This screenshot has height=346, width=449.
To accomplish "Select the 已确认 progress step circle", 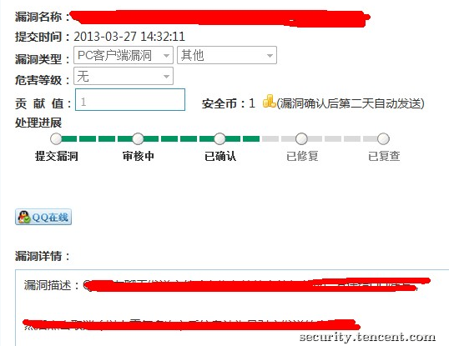I will pyautogui.click(x=219, y=138).
